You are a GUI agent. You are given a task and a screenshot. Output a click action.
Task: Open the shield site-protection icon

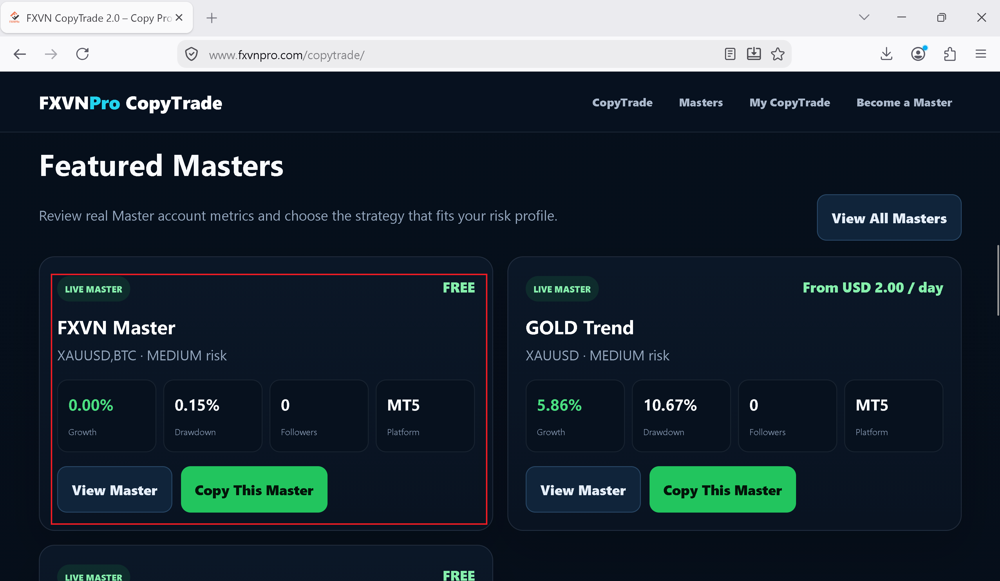coord(191,54)
